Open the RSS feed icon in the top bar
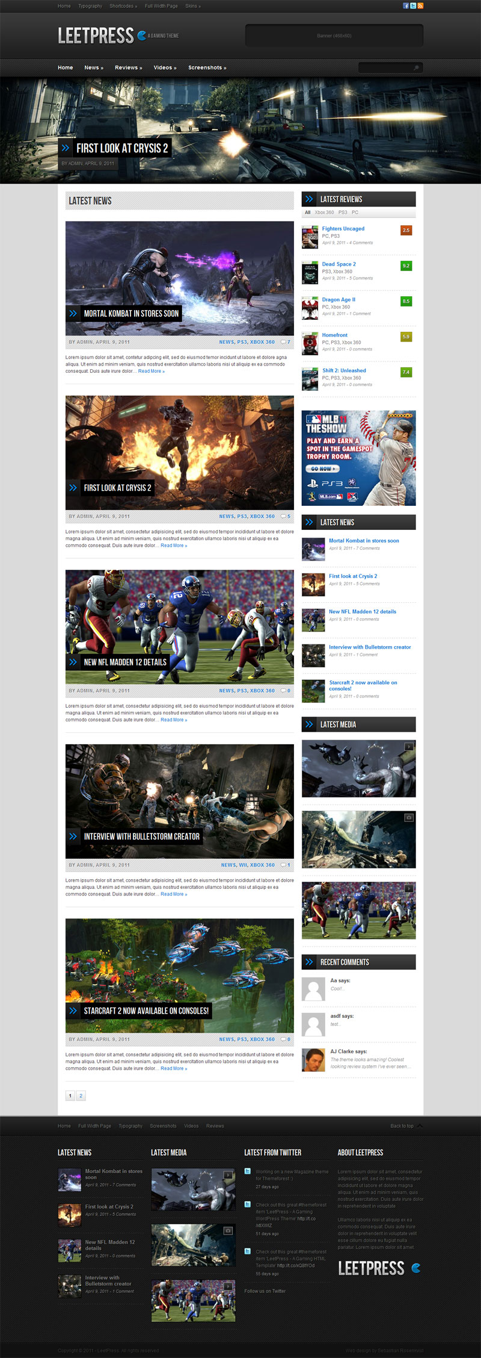The width and height of the screenshot is (481, 1358). pos(420,6)
